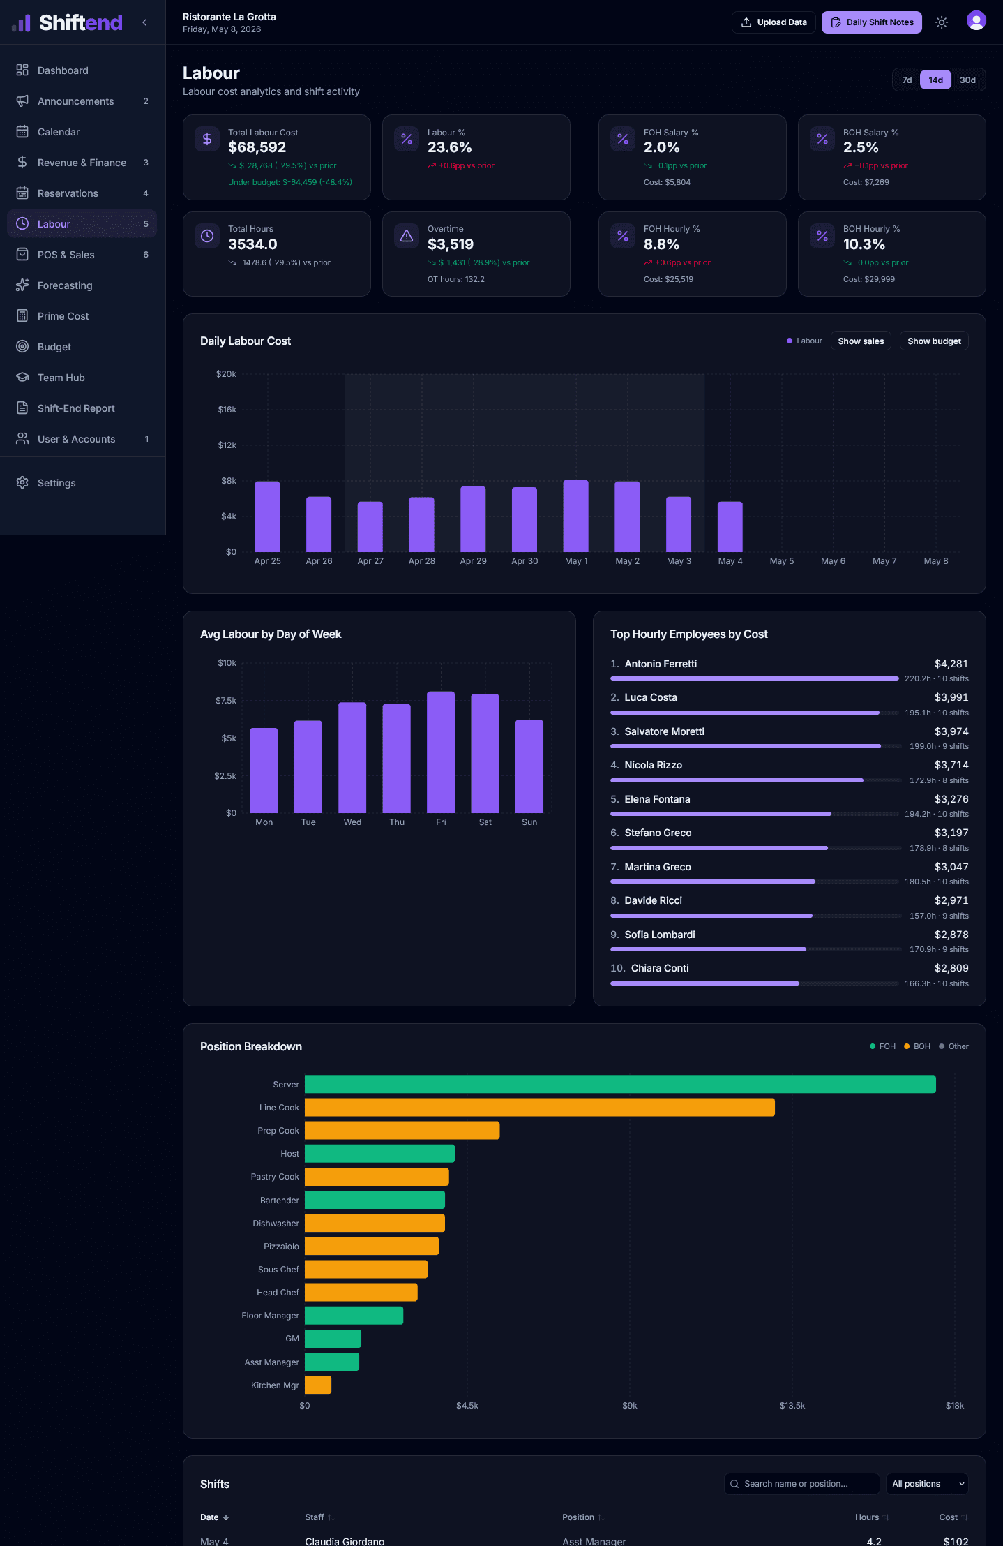Open the Forecasting sparkle icon
This screenshot has width=1003, height=1546.
pyautogui.click(x=22, y=285)
